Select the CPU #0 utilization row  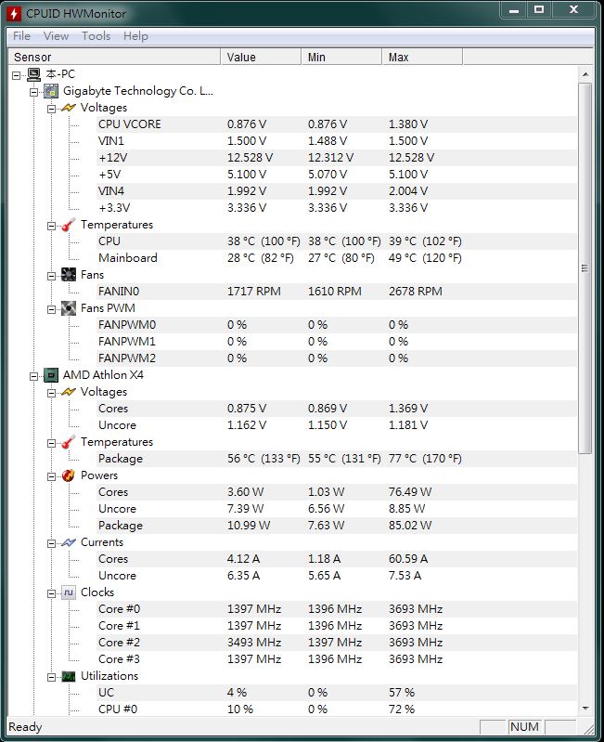tap(337, 709)
